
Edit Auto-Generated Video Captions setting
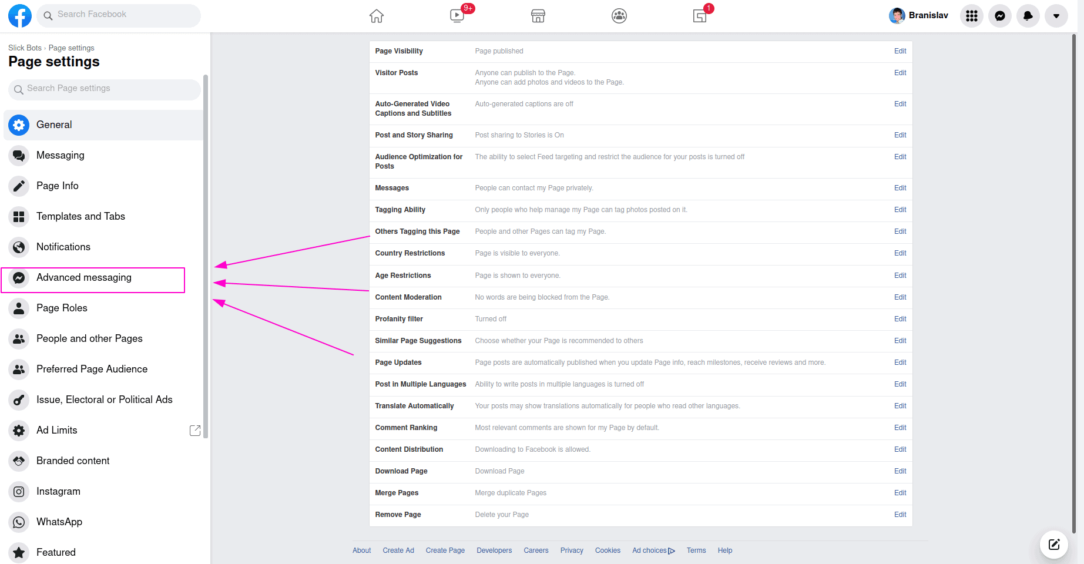pos(900,104)
